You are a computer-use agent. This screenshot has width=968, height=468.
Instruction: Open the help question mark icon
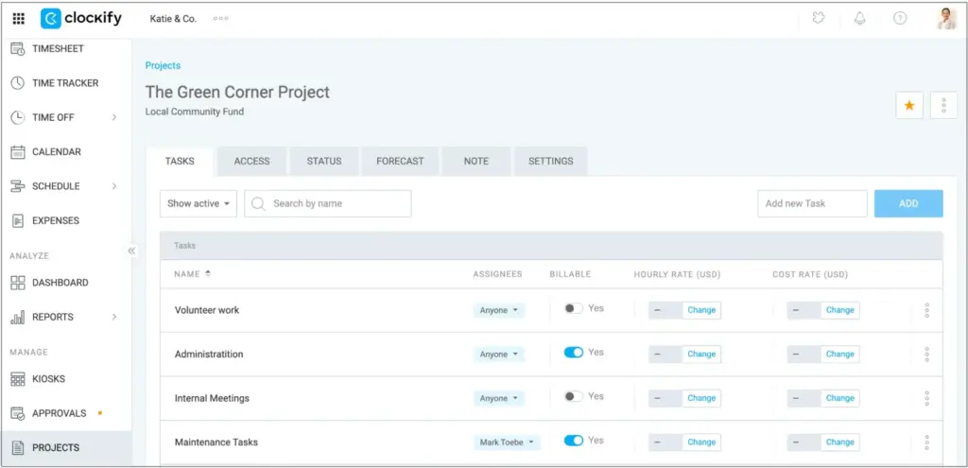tap(900, 19)
